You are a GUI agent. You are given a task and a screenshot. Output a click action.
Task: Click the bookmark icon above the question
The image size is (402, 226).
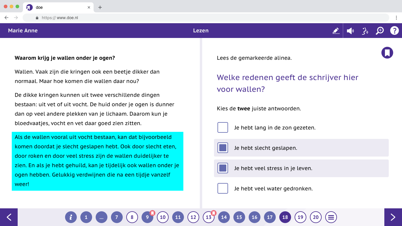[x=387, y=53]
